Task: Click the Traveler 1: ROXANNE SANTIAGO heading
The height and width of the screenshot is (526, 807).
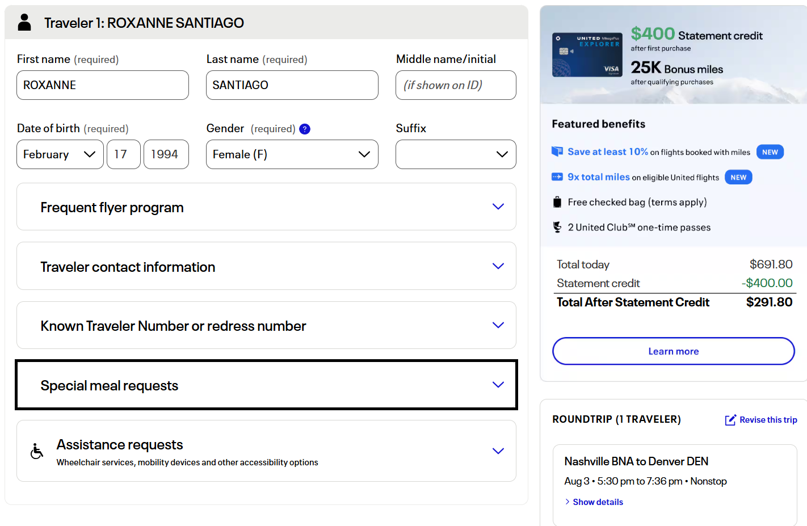Action: pyautogui.click(x=144, y=23)
